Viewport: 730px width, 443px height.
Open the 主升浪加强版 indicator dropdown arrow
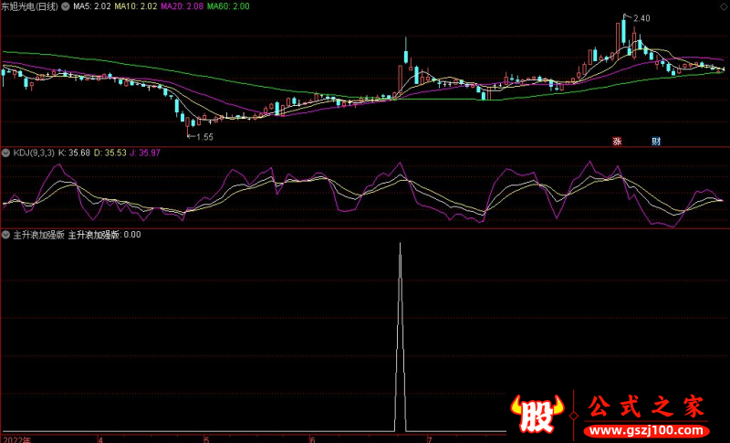point(6,235)
